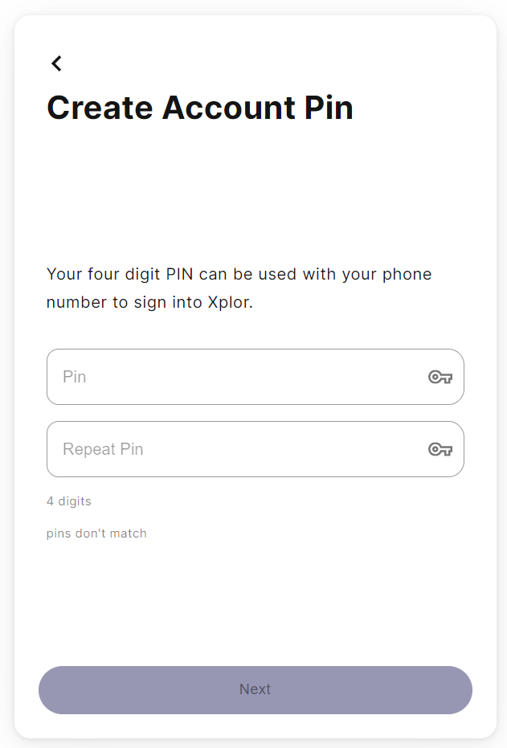
Task: Click the chevron navigation icon at top left
Action: (56, 63)
